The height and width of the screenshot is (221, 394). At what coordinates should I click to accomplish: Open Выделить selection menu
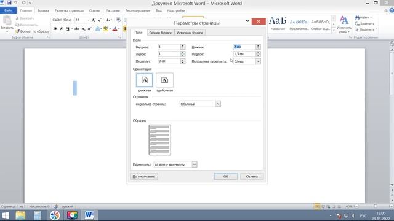pos(366,29)
